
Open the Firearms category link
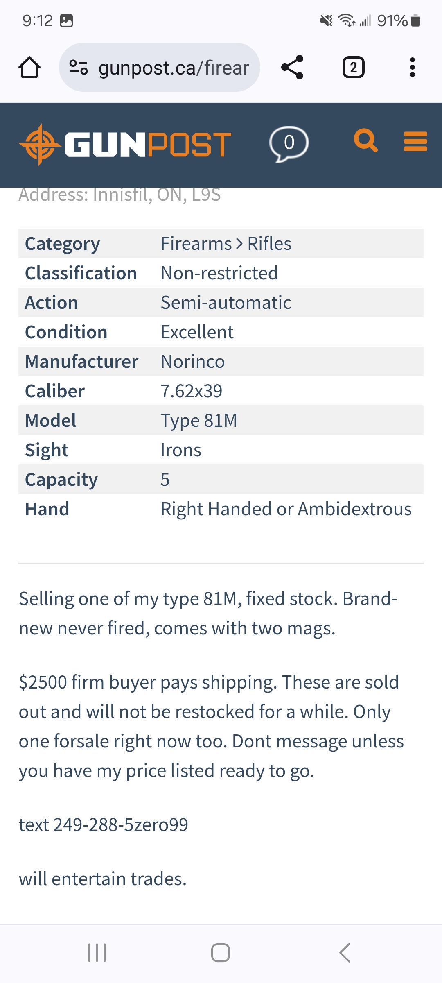[196, 244]
